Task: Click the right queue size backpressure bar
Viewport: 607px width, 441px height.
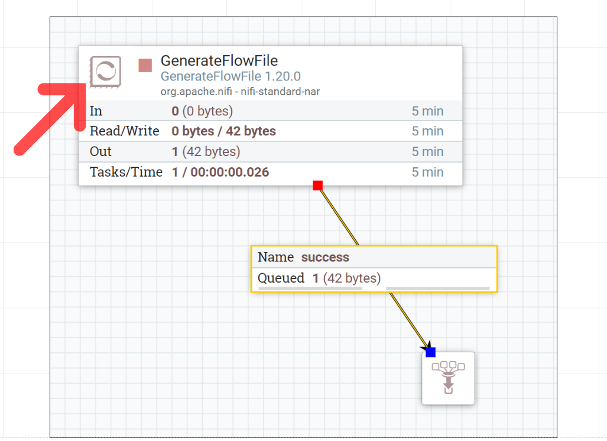Action: point(438,288)
